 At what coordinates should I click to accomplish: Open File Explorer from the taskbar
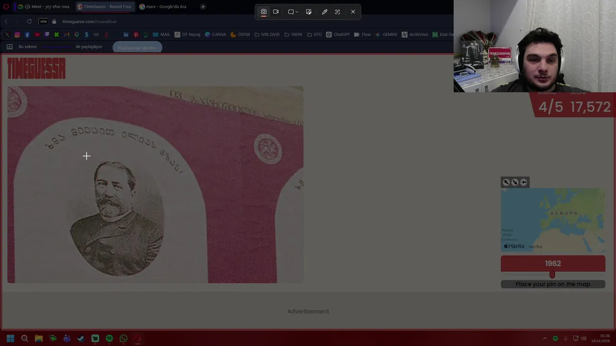point(38,338)
